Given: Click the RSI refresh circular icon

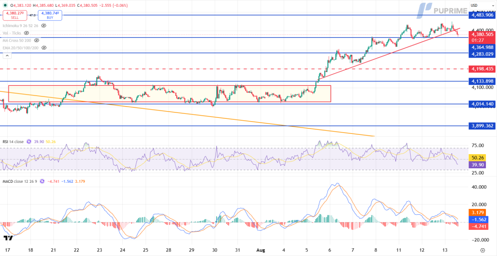Looking at the screenshot, I should pos(29,142).
